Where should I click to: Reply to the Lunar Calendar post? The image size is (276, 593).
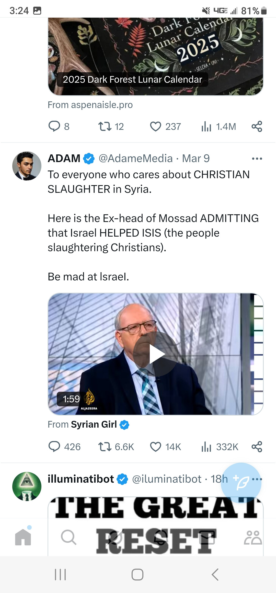[54, 126]
